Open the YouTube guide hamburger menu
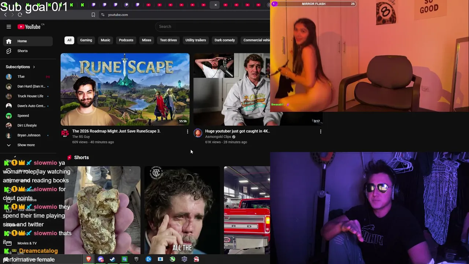Image resolution: width=469 pixels, height=264 pixels. tap(9, 26)
